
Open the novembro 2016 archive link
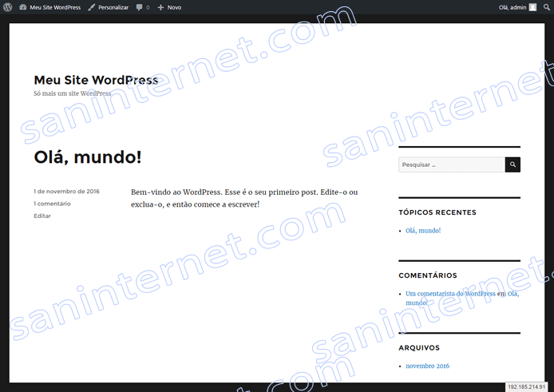428,366
